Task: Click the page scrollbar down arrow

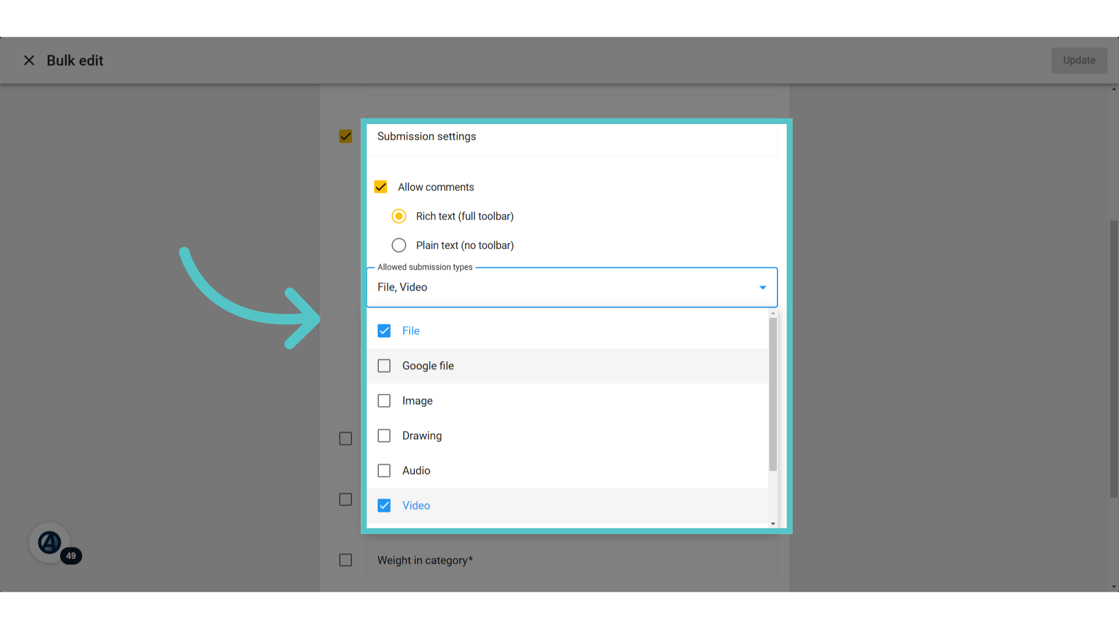Action: (1114, 587)
